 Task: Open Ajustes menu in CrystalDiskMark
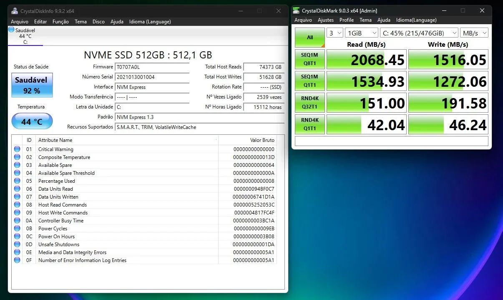[x=326, y=20]
